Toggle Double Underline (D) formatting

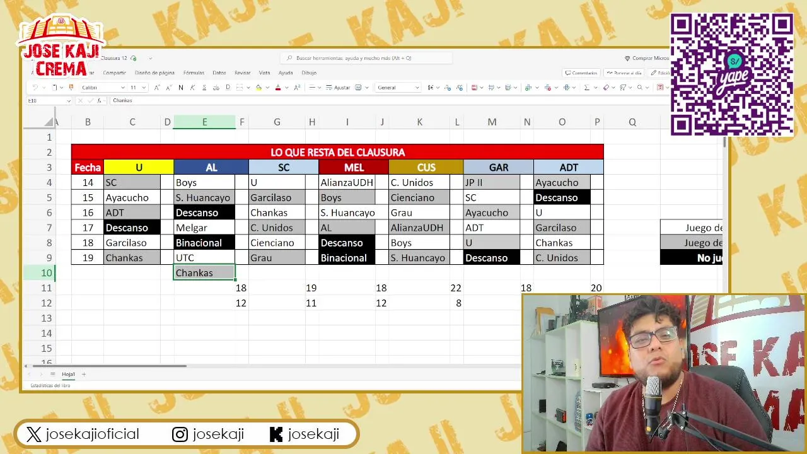click(x=228, y=88)
